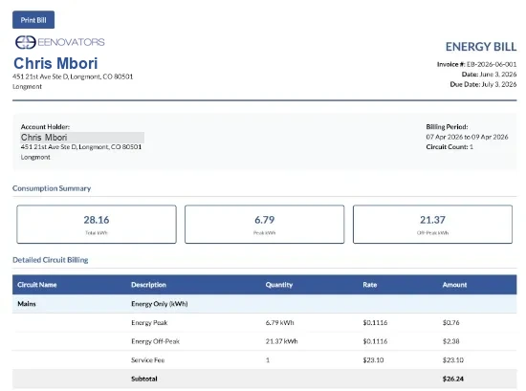The width and height of the screenshot is (526, 391).
Task: Select the $23.10 rate cell
Action: (373, 360)
